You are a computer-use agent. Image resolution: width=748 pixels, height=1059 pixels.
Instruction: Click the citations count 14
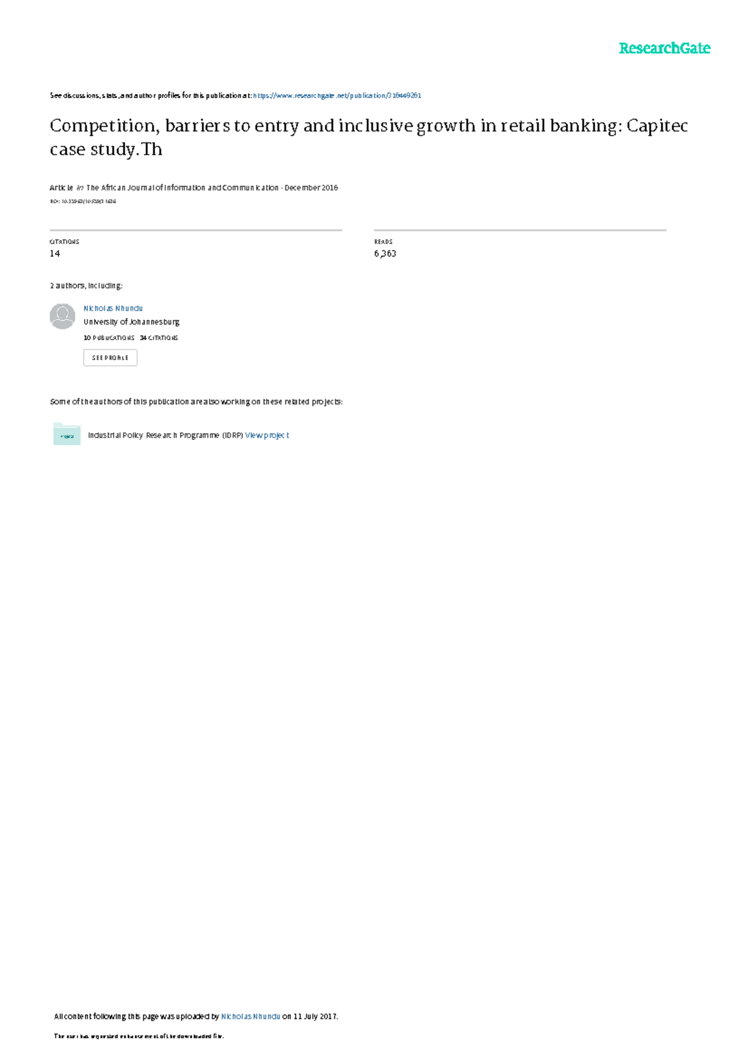pyautogui.click(x=55, y=253)
